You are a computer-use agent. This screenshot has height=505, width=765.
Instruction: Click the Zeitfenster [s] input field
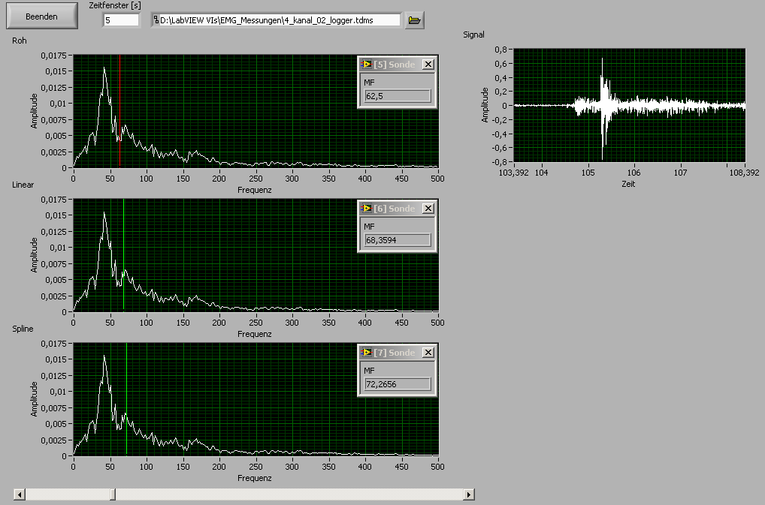tap(121, 20)
